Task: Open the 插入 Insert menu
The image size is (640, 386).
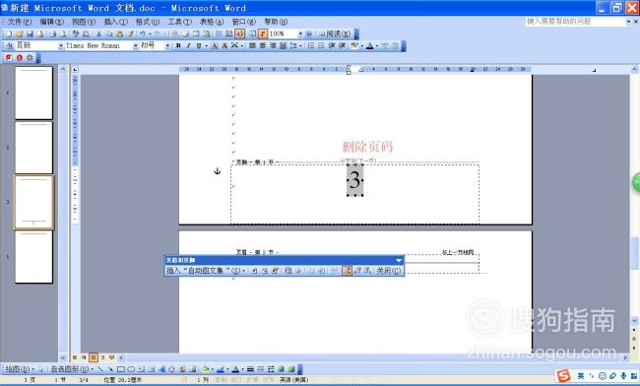Action: pos(115,22)
